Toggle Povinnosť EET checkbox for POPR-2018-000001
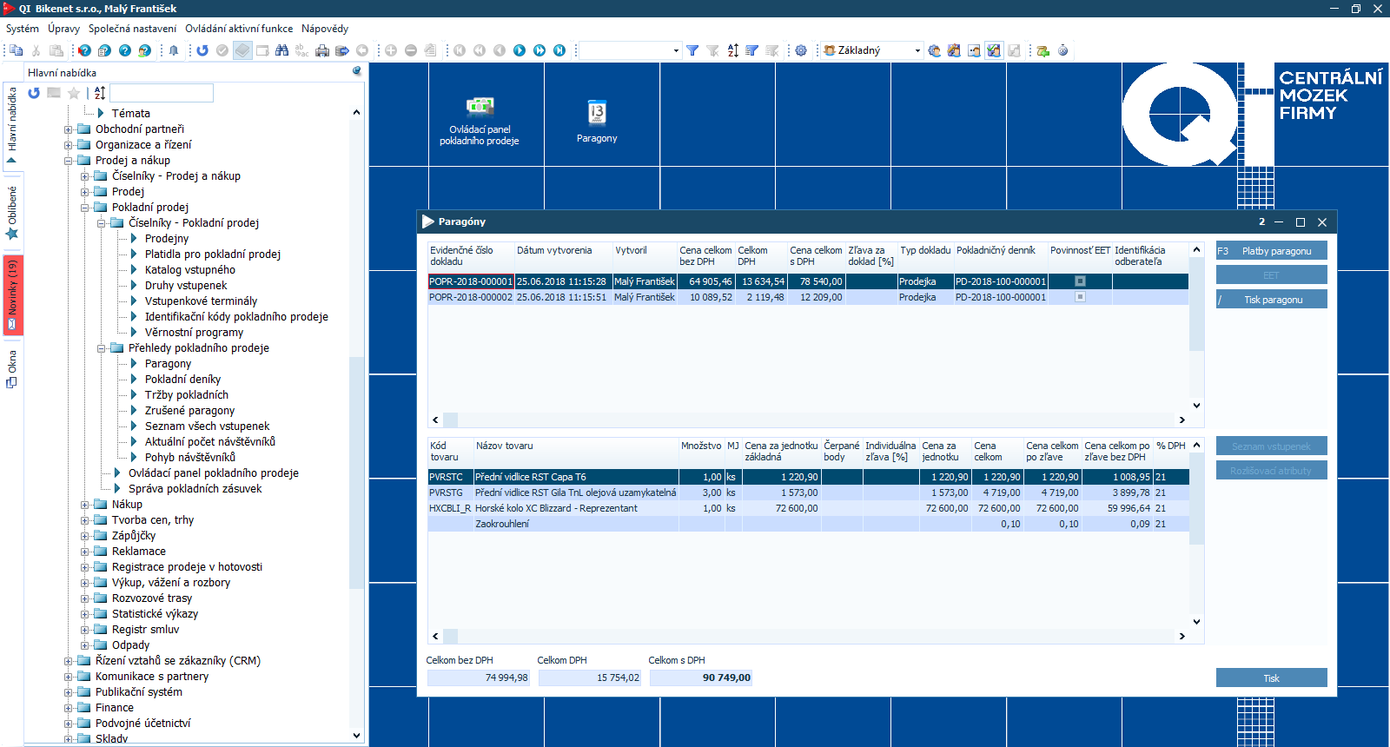The image size is (1390, 747). point(1080,281)
